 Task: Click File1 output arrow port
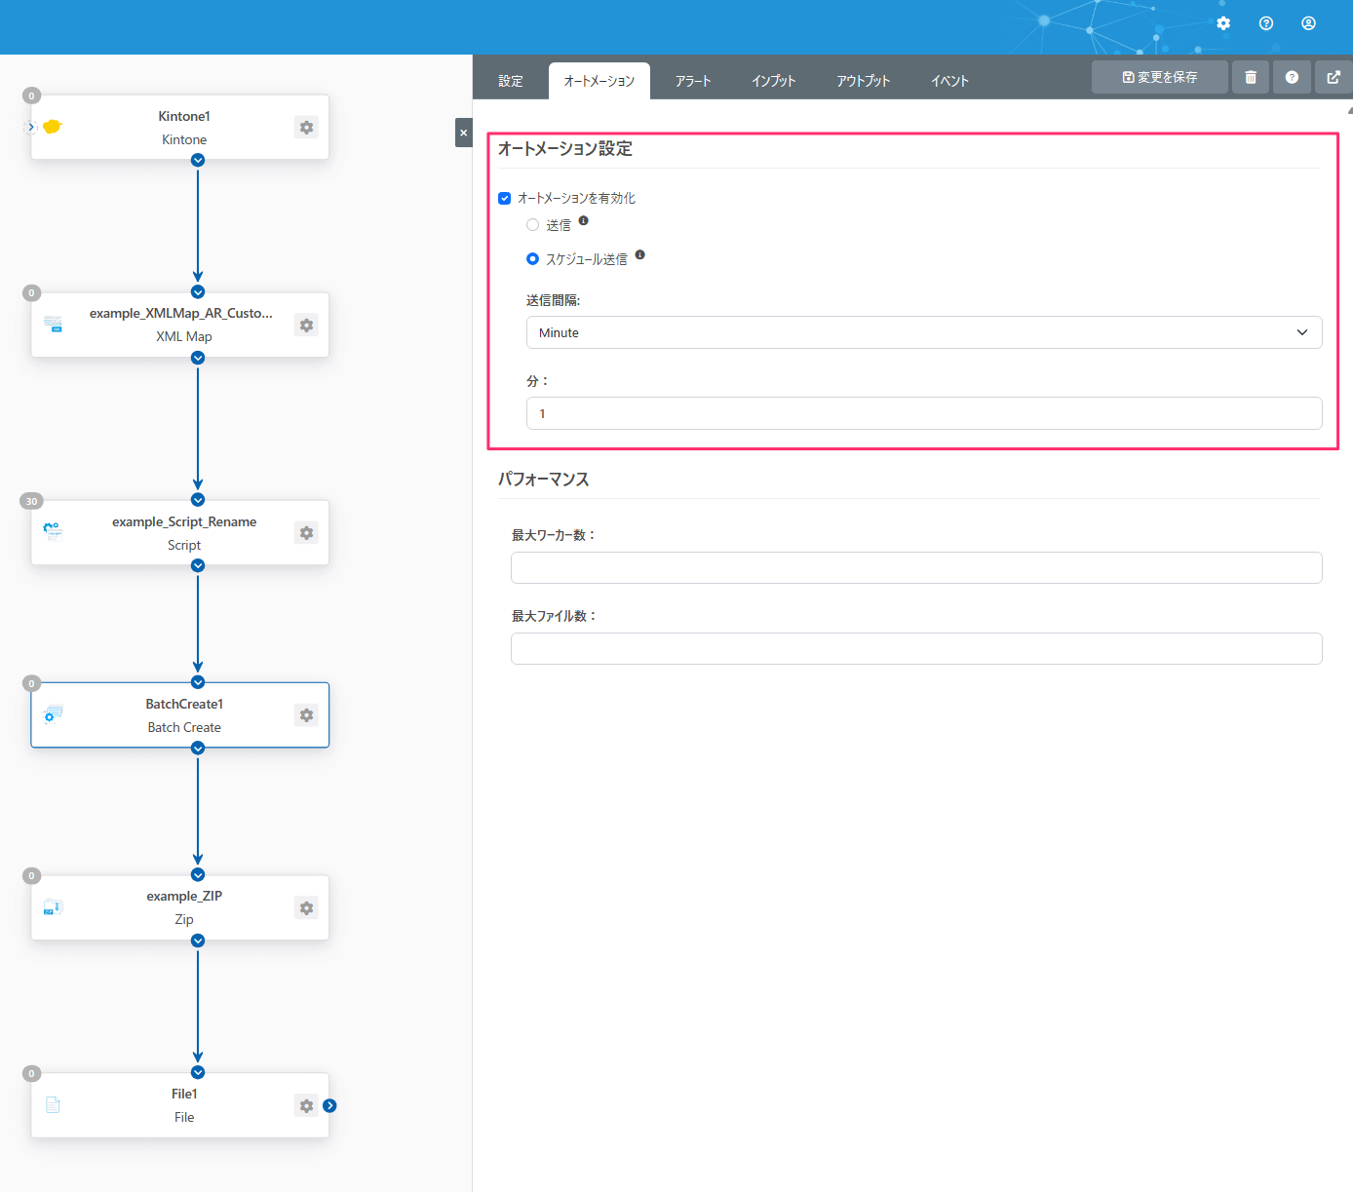329,1105
